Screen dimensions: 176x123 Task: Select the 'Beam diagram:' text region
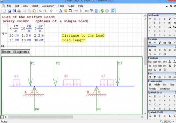click(x=16, y=52)
